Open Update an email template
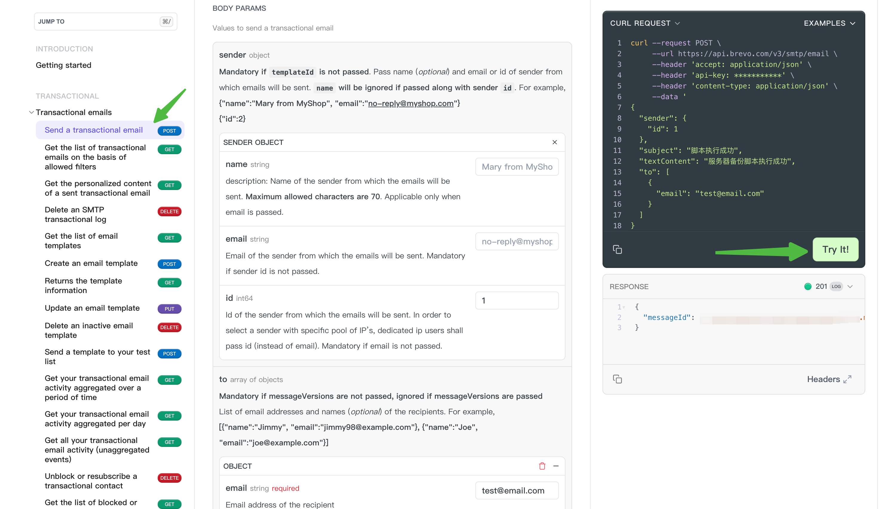Image resolution: width=882 pixels, height=509 pixels. click(92, 308)
